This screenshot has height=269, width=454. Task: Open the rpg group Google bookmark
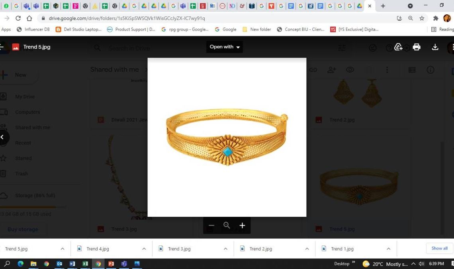[185, 29]
